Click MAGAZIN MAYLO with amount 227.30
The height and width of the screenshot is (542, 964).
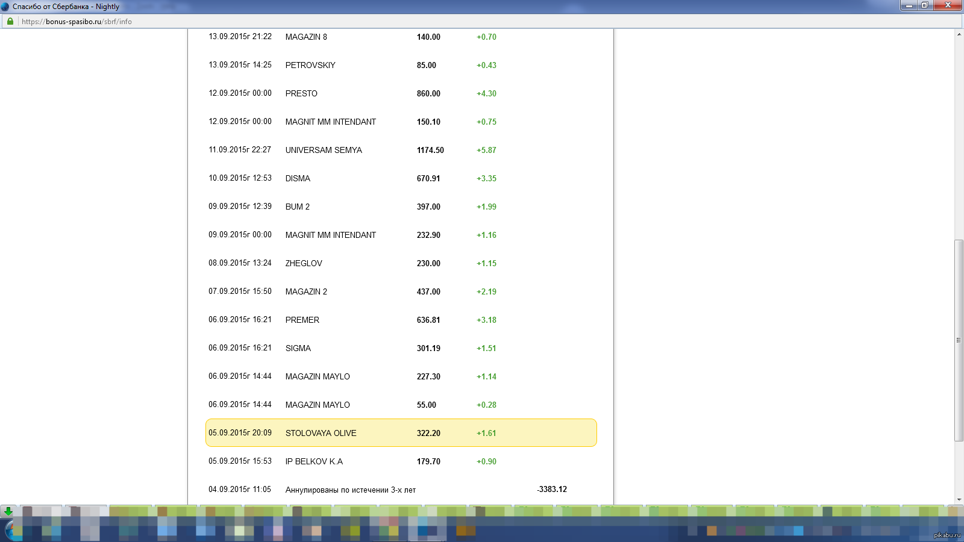coord(318,376)
